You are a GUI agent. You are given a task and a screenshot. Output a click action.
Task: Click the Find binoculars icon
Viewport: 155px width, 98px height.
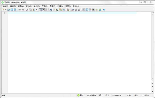(51, 10)
